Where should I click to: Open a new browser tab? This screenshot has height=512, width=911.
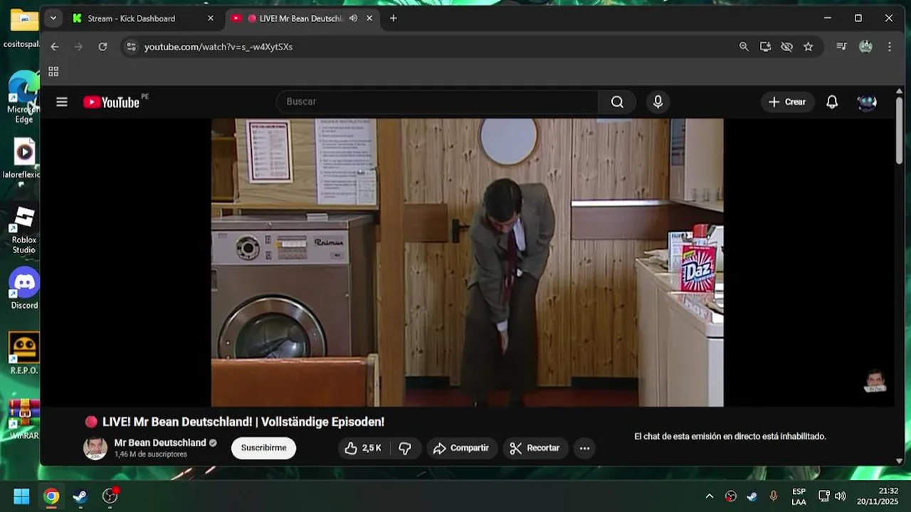point(393,18)
